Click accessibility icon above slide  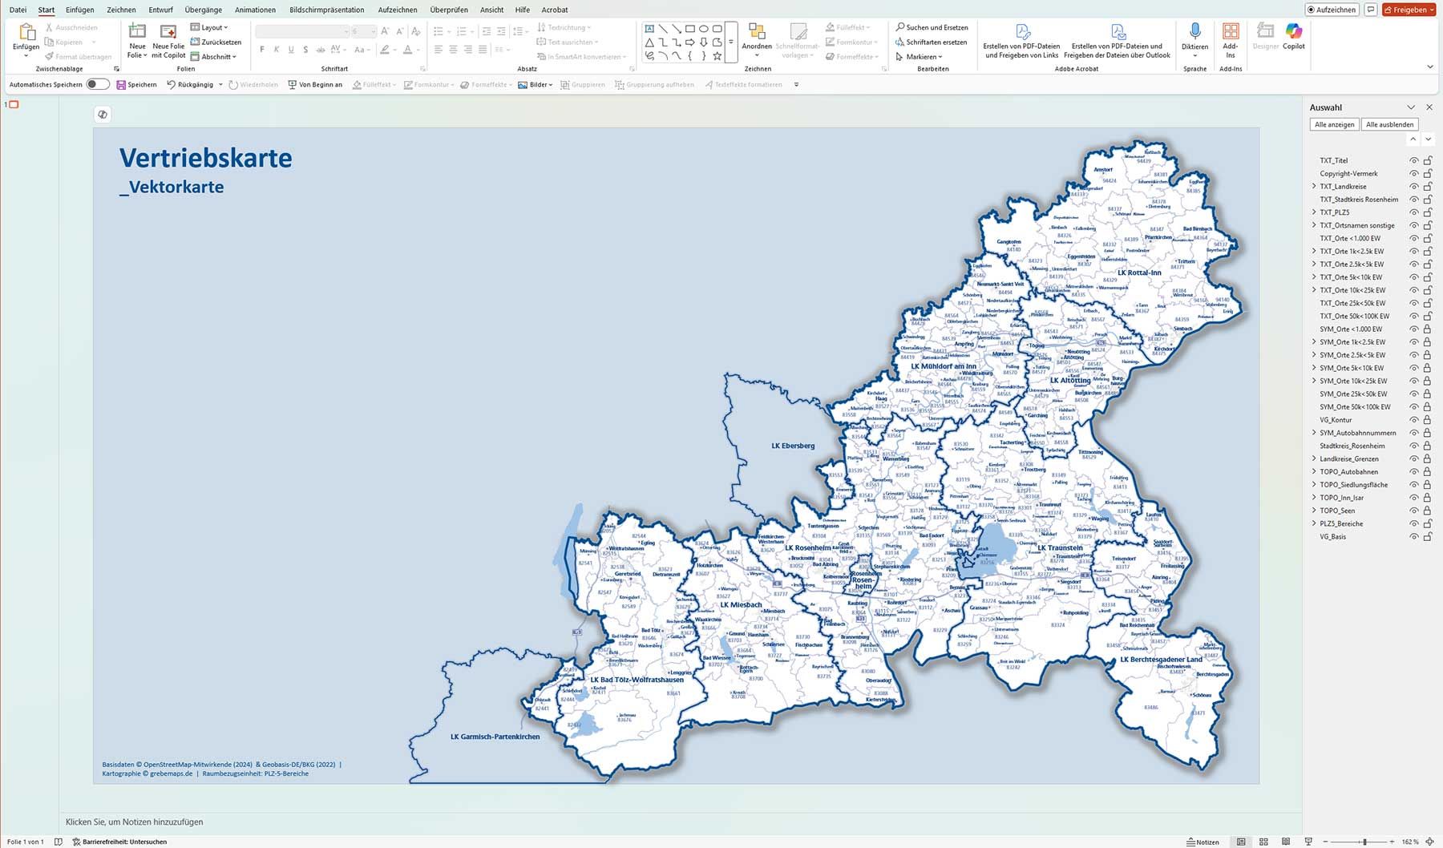pos(103,115)
